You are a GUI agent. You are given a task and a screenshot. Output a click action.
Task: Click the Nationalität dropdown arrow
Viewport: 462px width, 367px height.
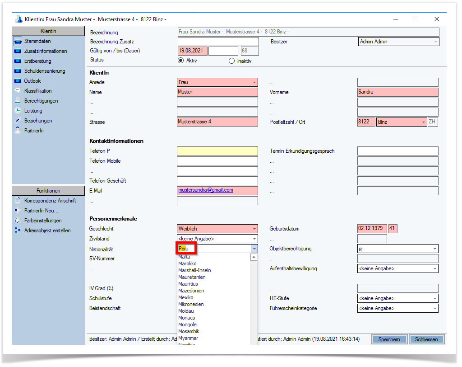tap(254, 249)
